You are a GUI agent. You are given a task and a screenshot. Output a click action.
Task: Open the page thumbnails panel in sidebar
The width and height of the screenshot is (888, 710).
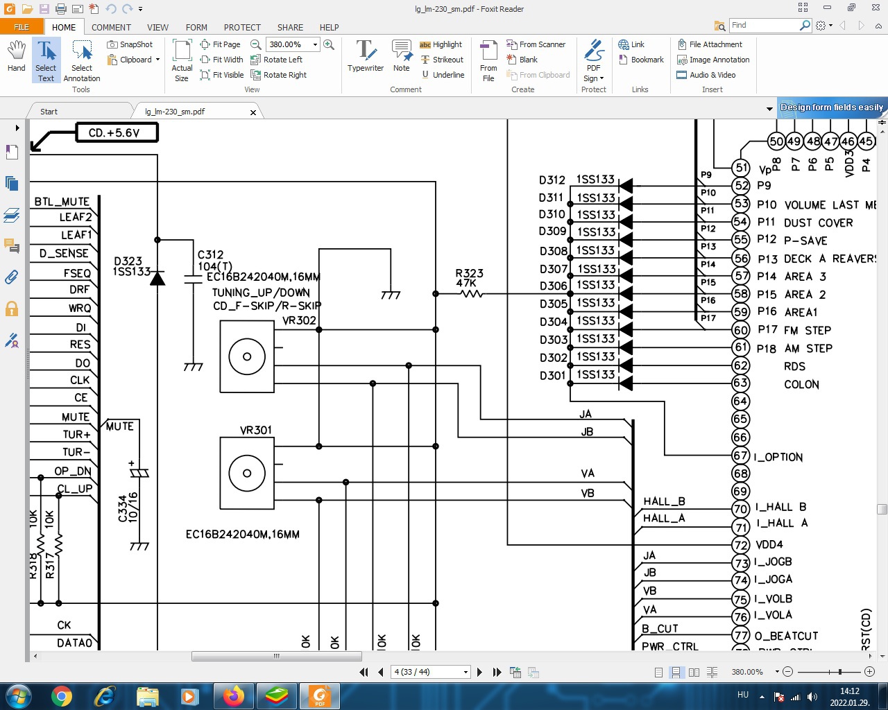(12, 184)
